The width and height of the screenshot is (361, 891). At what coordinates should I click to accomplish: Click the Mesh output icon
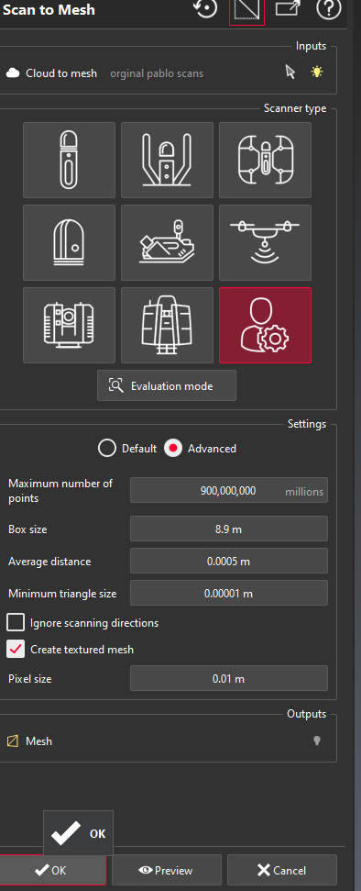13,741
